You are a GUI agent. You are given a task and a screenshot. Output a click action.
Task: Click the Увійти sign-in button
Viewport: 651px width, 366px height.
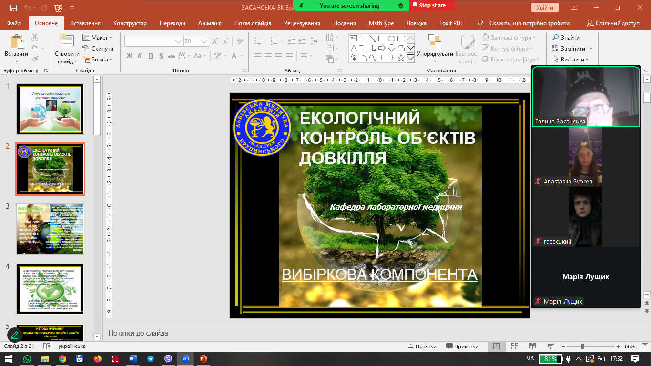tap(544, 8)
